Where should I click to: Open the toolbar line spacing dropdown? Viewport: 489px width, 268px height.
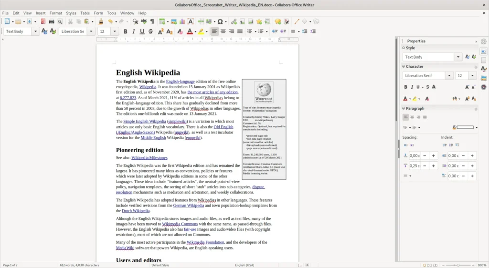pos(298,31)
